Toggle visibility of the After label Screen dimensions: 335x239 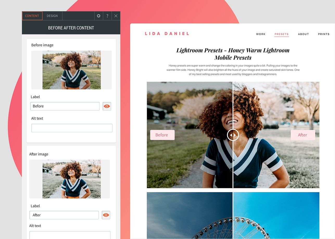click(106, 215)
